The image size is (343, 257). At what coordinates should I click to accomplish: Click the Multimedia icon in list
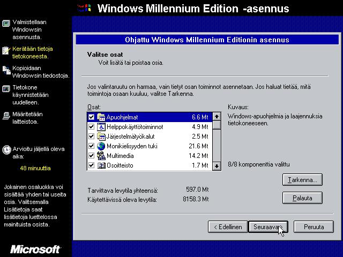click(x=101, y=156)
